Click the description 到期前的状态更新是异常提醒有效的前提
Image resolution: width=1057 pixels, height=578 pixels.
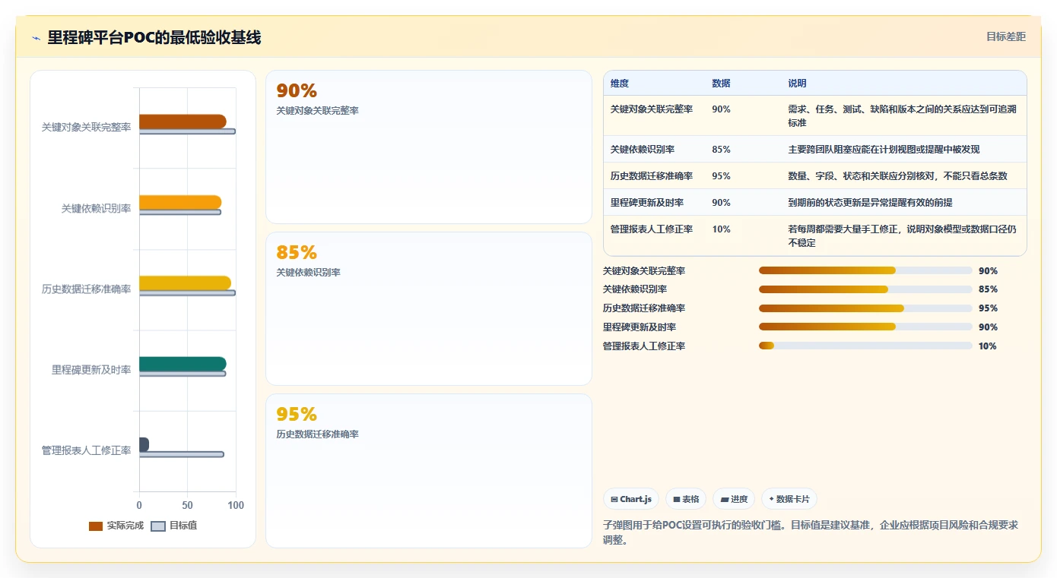(870, 203)
